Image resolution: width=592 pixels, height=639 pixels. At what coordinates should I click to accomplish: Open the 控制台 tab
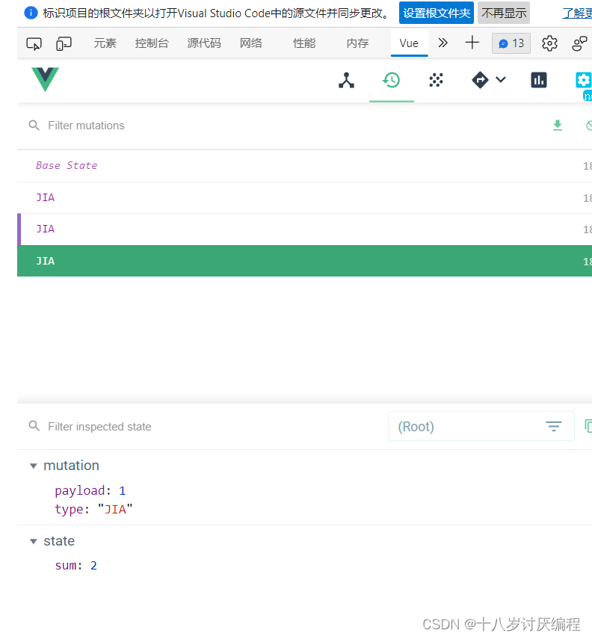152,43
